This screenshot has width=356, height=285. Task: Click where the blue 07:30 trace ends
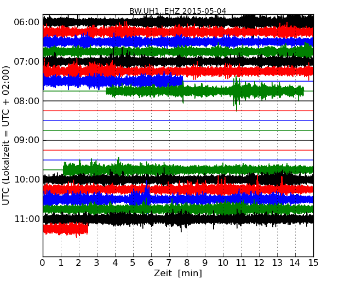[182, 81]
